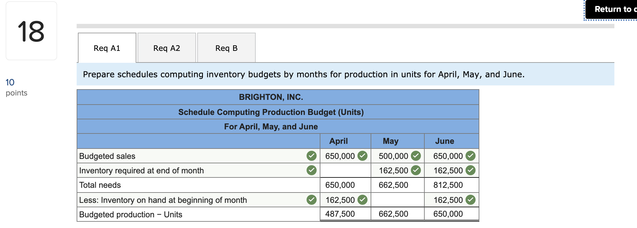
Task: Select the June ending inventory cell 162,500
Action: pyautogui.click(x=451, y=170)
